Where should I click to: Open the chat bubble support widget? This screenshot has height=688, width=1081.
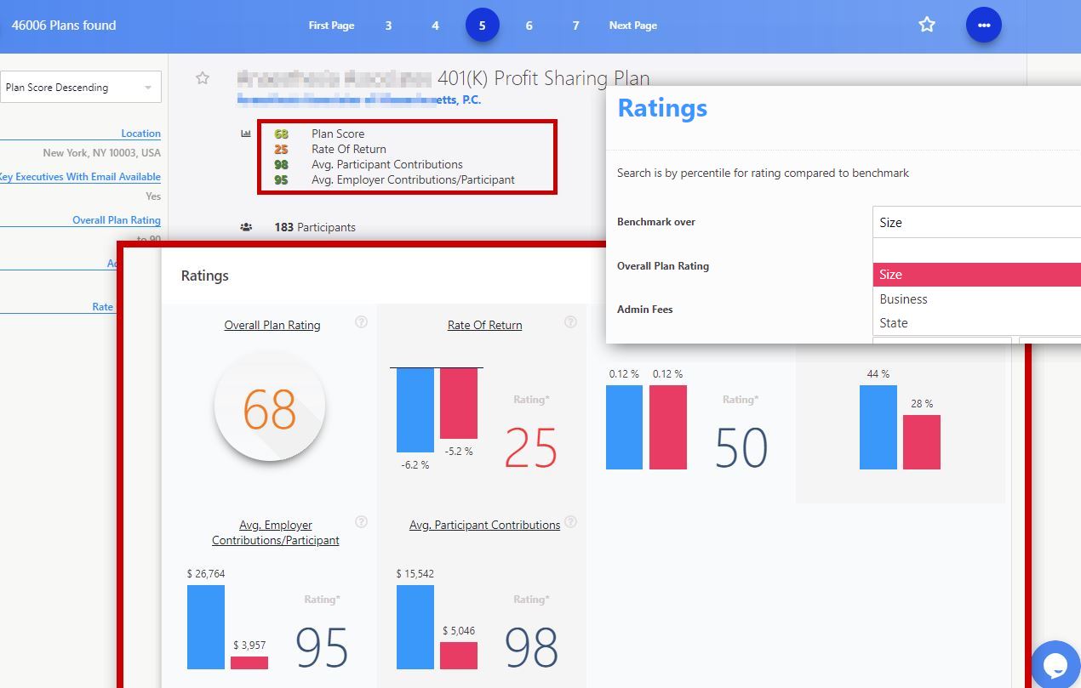tap(1055, 665)
